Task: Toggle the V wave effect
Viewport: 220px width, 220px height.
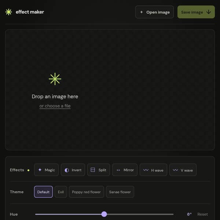Action: (x=183, y=170)
